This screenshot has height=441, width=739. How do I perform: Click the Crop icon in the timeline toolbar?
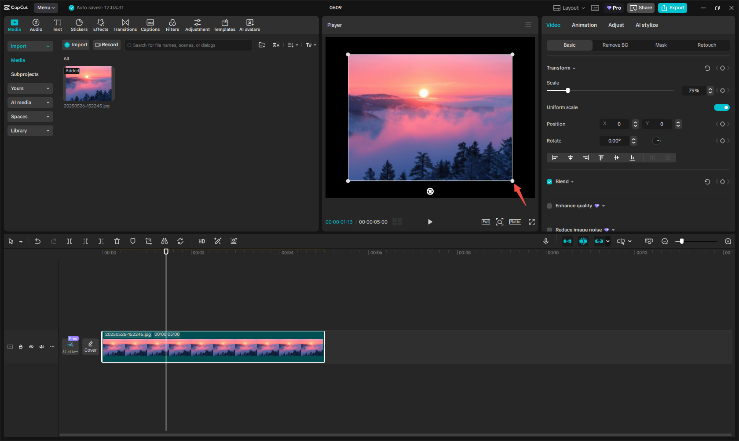tap(148, 241)
